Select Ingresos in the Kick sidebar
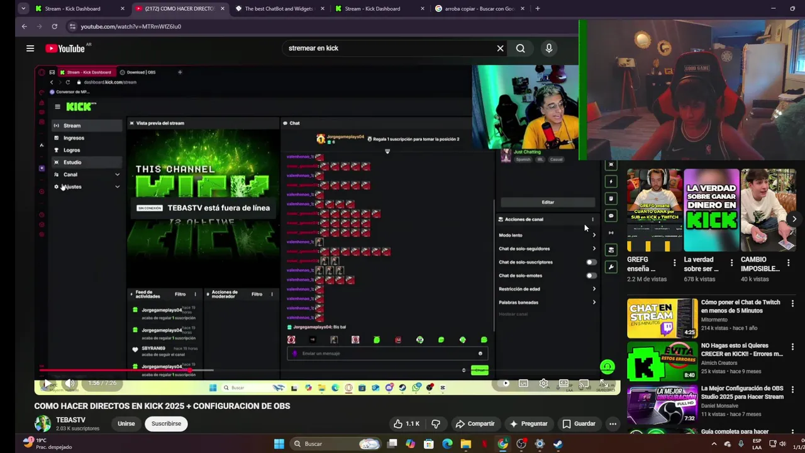805x453 pixels. coord(87,138)
